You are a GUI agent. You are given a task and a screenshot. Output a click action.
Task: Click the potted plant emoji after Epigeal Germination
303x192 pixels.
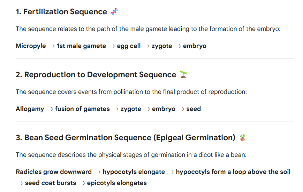pos(242,137)
